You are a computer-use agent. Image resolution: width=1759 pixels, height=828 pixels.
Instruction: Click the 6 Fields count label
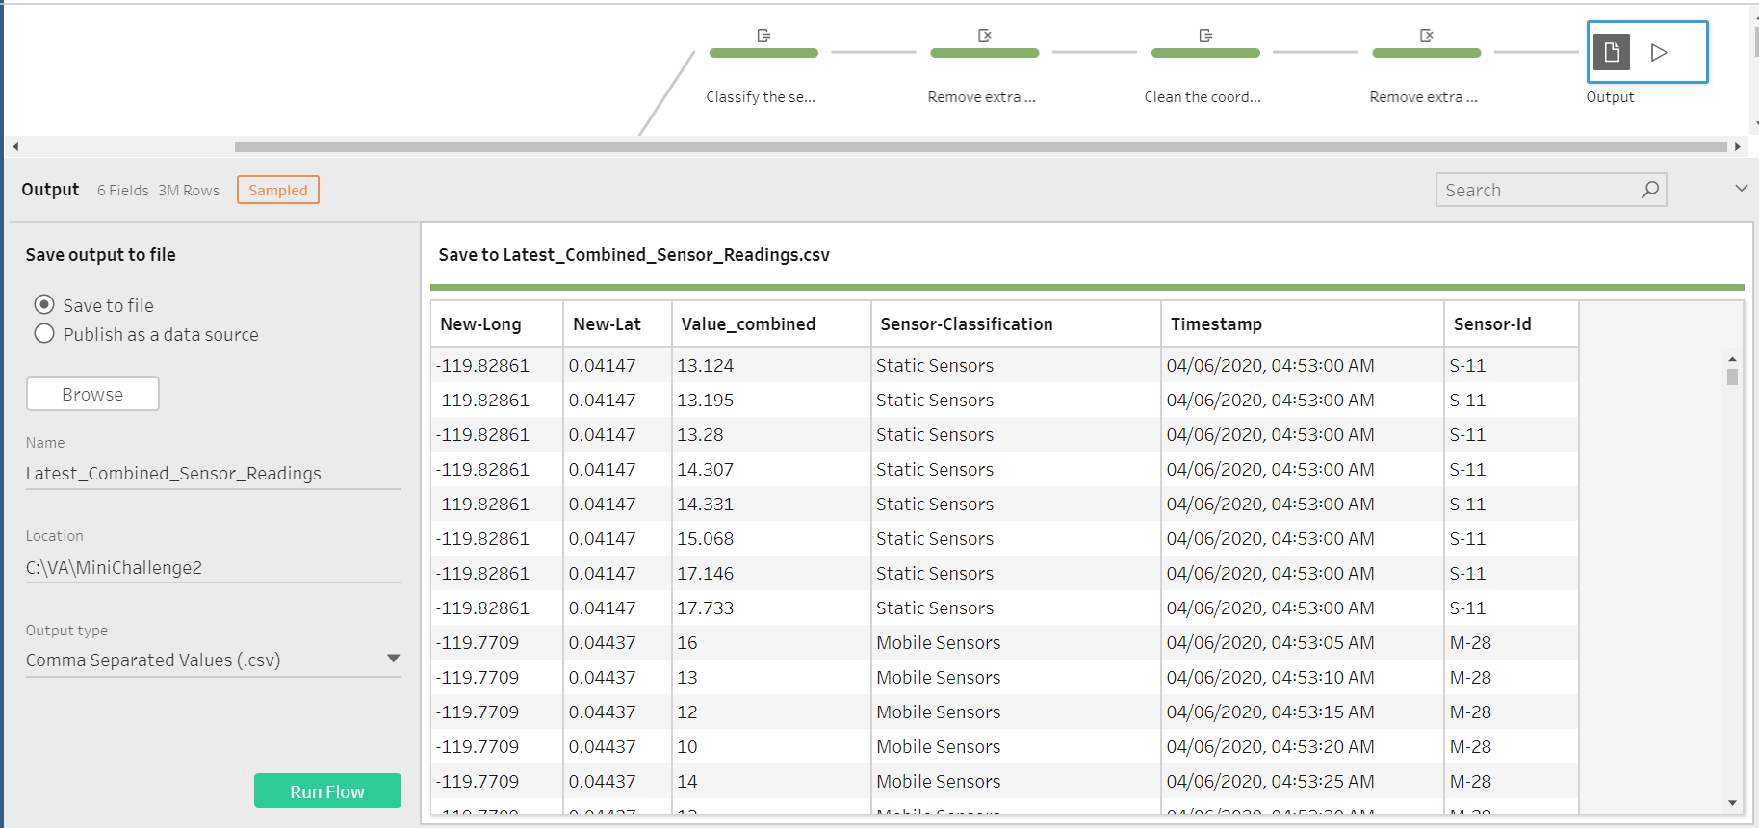123,191
